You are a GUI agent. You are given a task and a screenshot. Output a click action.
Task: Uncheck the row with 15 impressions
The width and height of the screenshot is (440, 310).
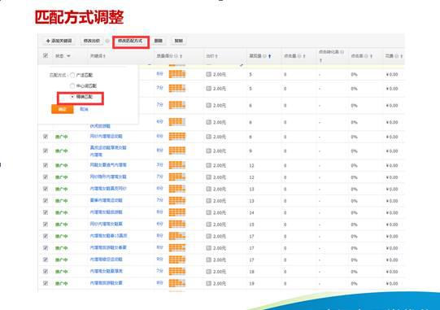pos(46,224)
